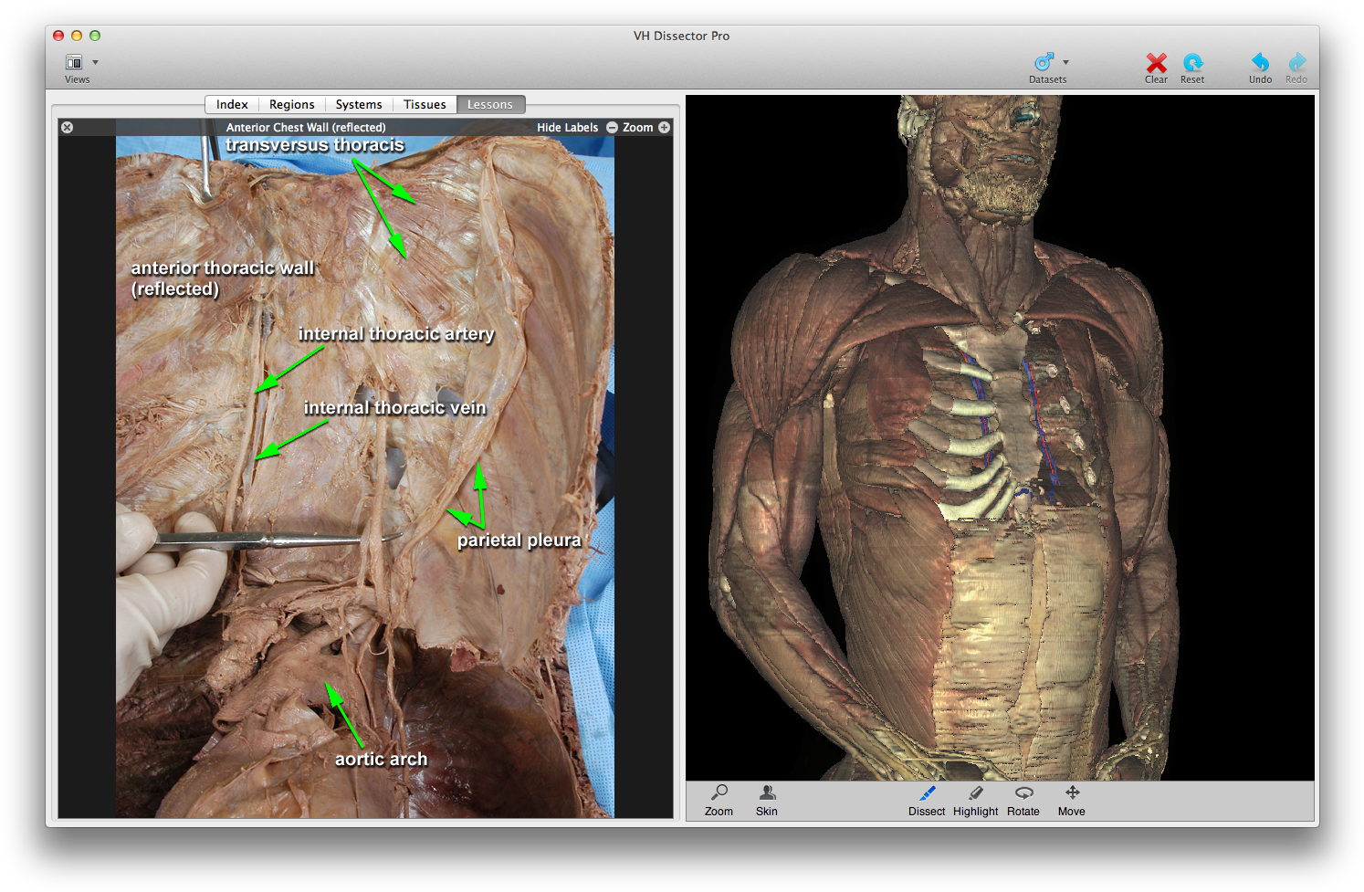1364x892 pixels.
Task: Switch to the Regions tab
Action: (291, 104)
